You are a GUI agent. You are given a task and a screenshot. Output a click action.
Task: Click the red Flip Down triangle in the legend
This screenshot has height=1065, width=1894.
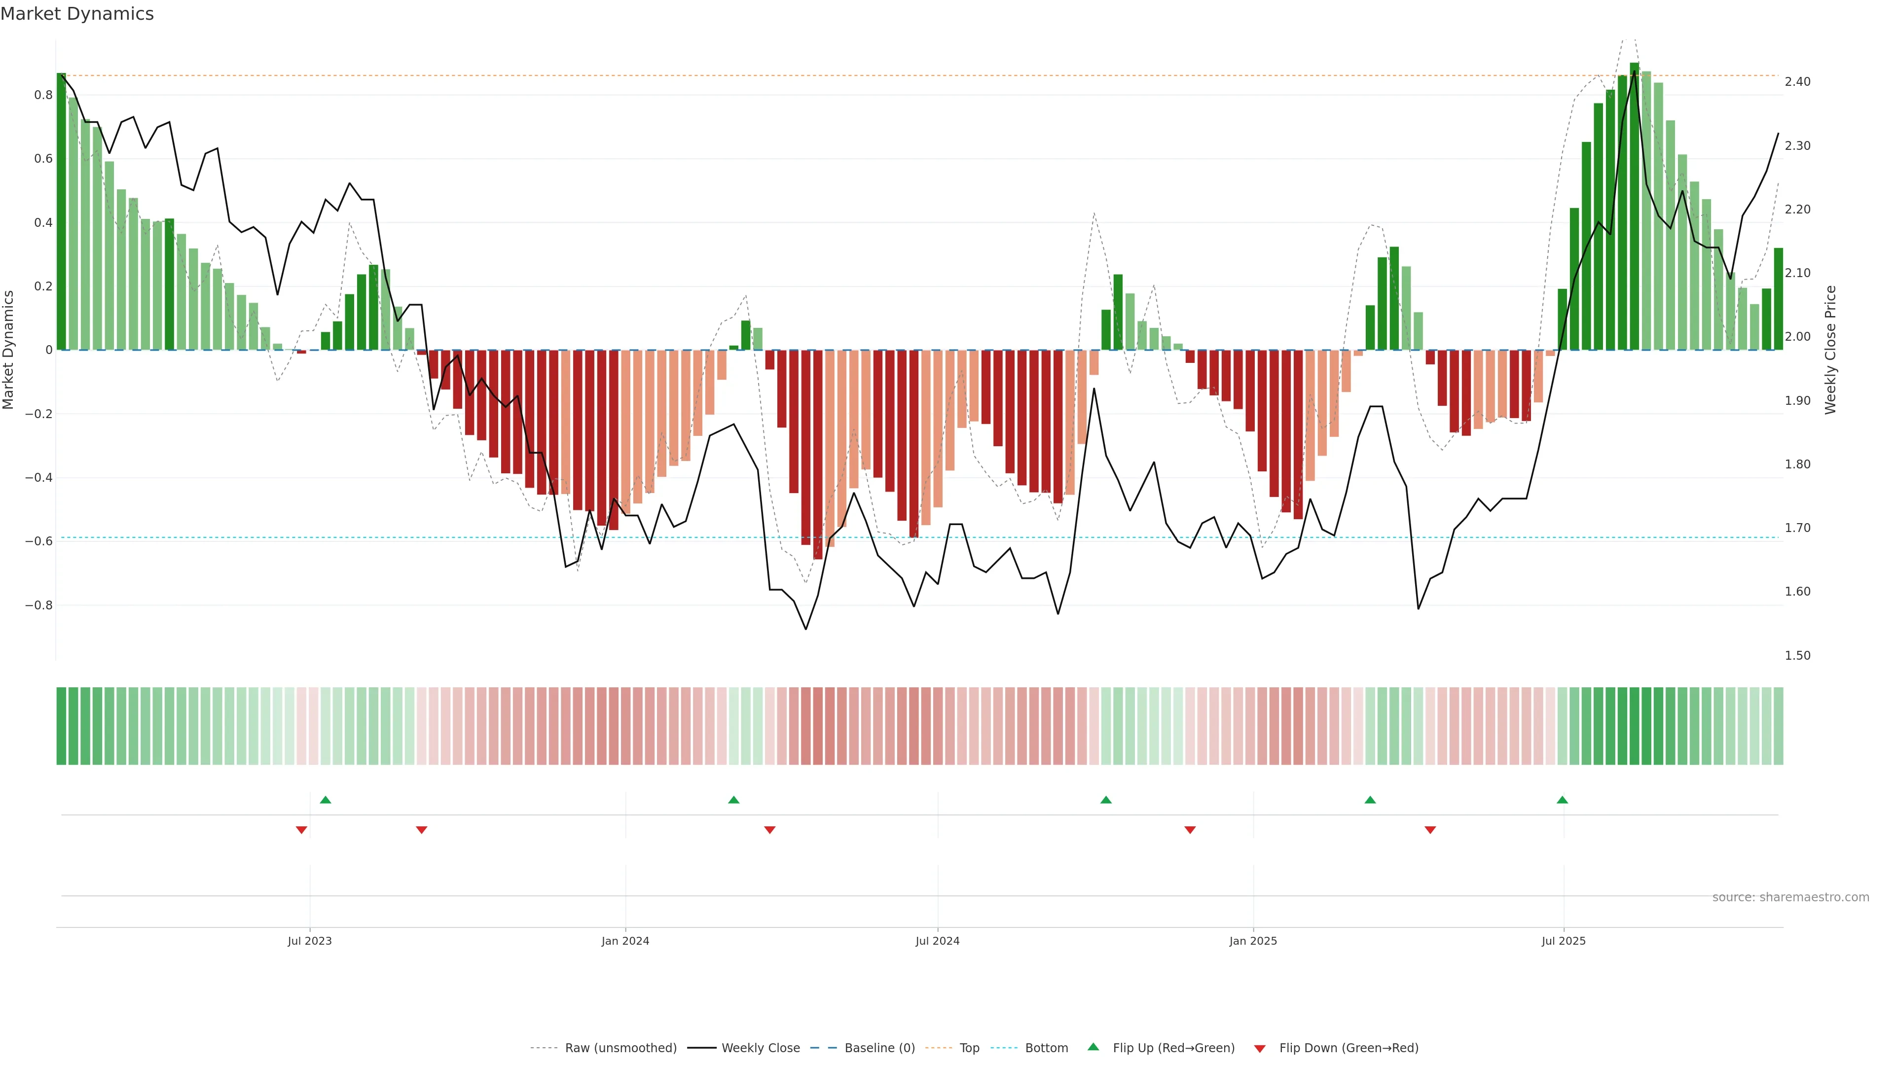1260,1049
